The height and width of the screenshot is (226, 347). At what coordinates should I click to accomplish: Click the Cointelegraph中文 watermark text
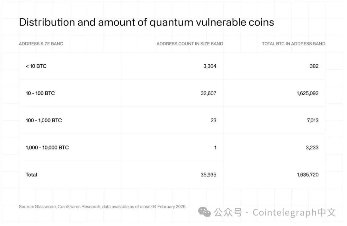(x=294, y=212)
